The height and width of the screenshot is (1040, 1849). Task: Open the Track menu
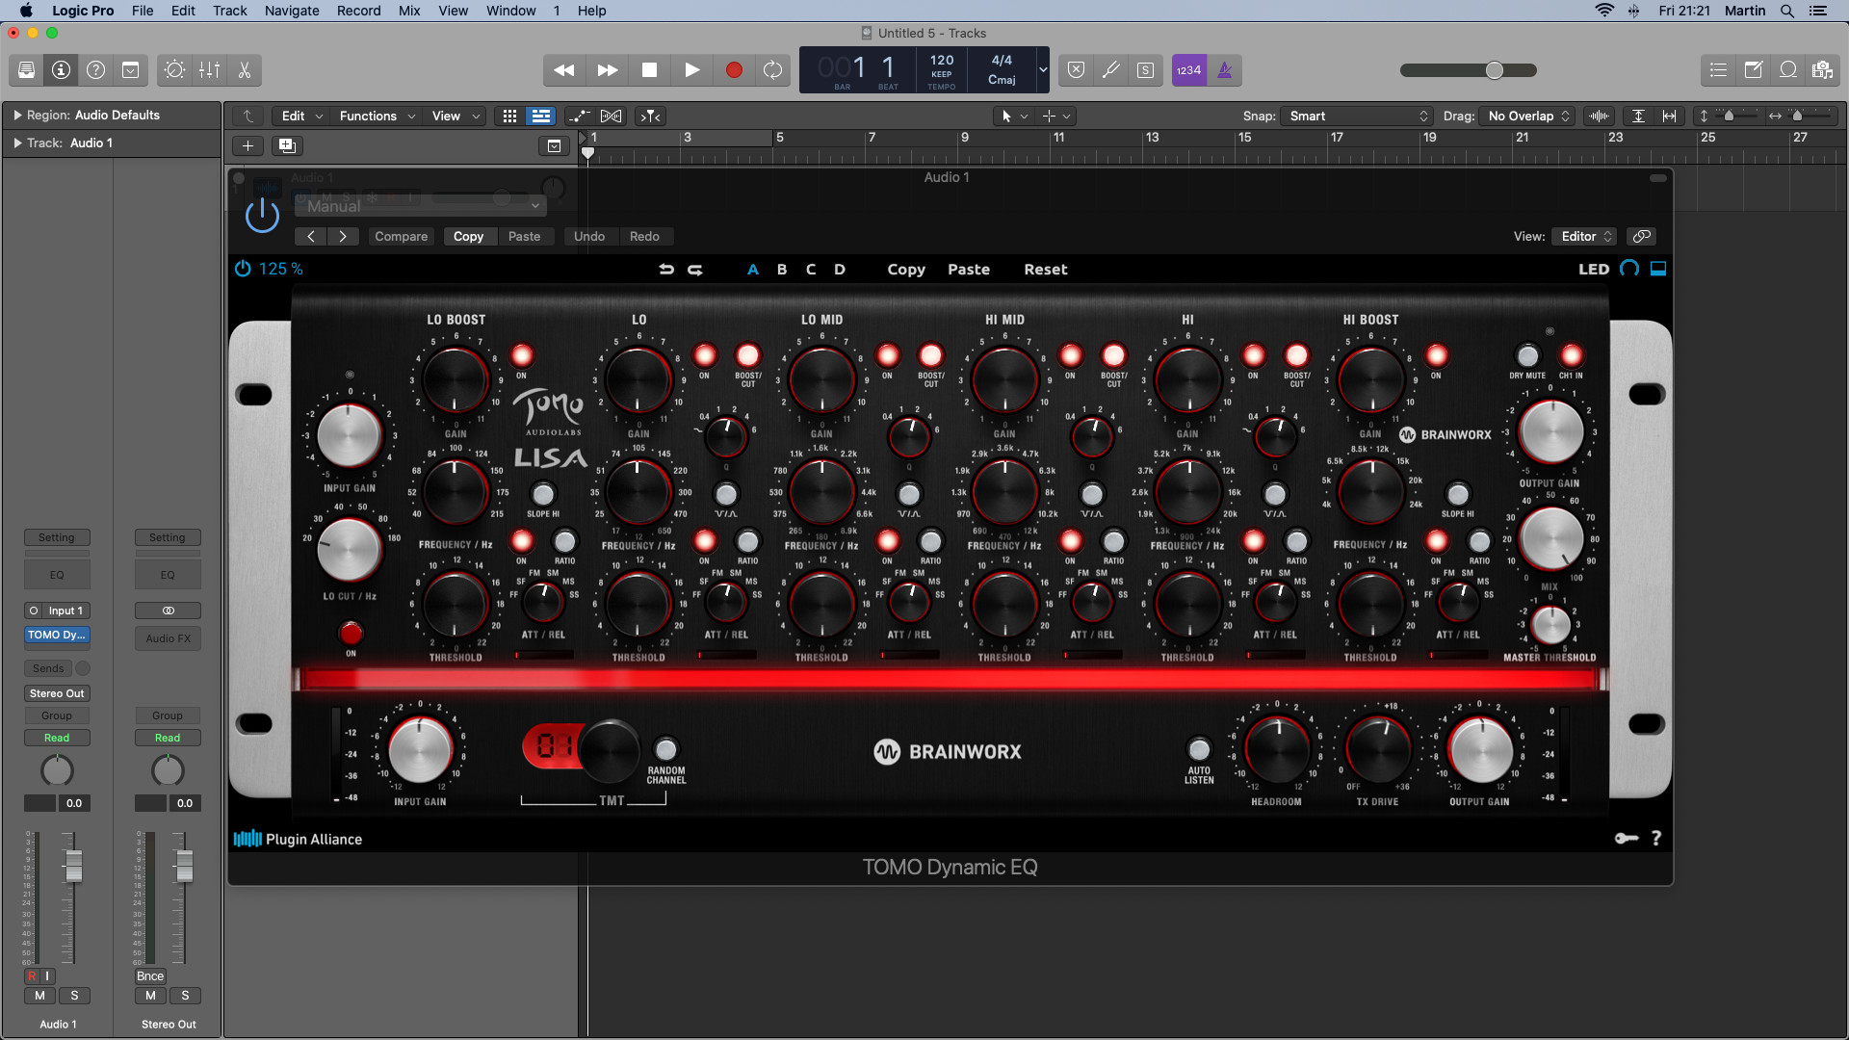click(x=230, y=11)
